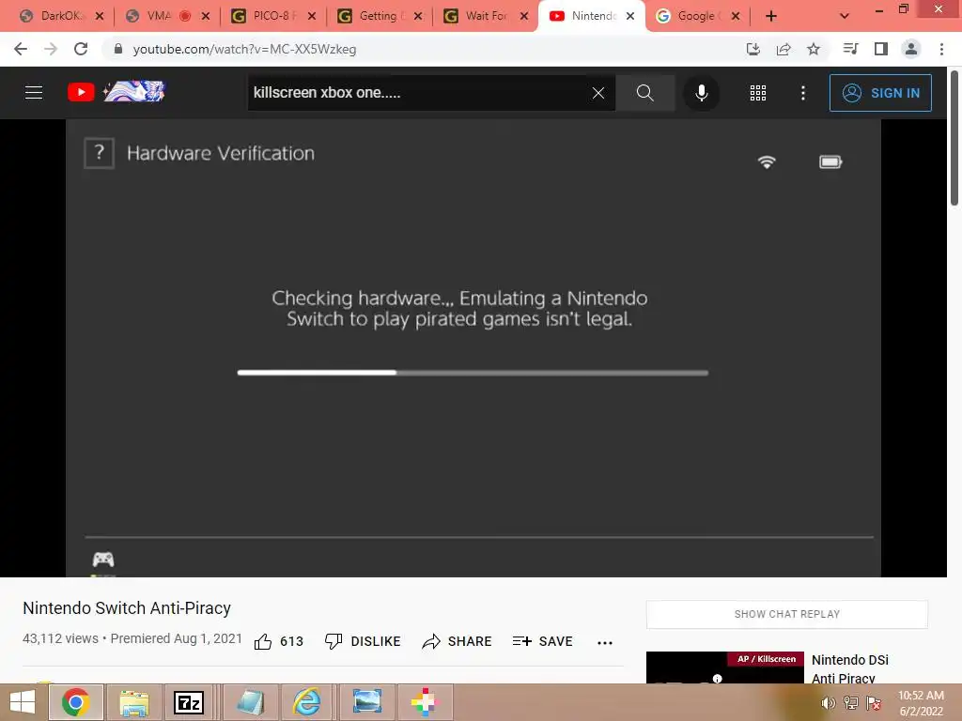Click SAVE to add to playlist
The image size is (962, 721).
click(x=542, y=641)
